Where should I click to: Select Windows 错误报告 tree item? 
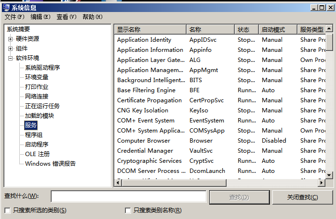[50, 164]
